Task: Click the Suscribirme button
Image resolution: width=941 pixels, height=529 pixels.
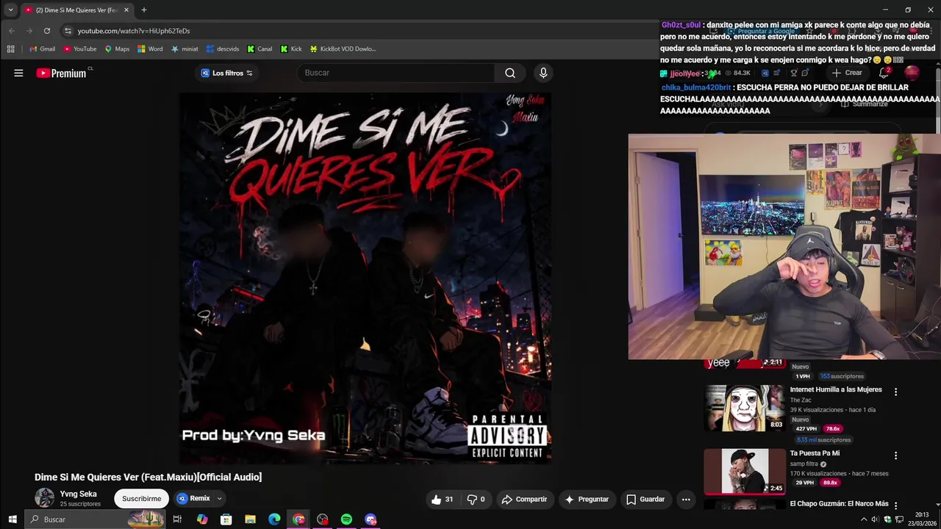Action: click(141, 499)
